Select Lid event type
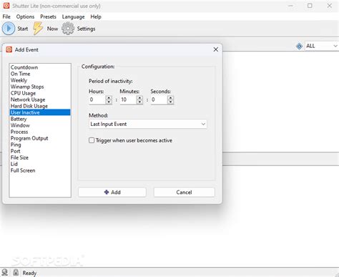The image size is (339, 277). click(40, 164)
